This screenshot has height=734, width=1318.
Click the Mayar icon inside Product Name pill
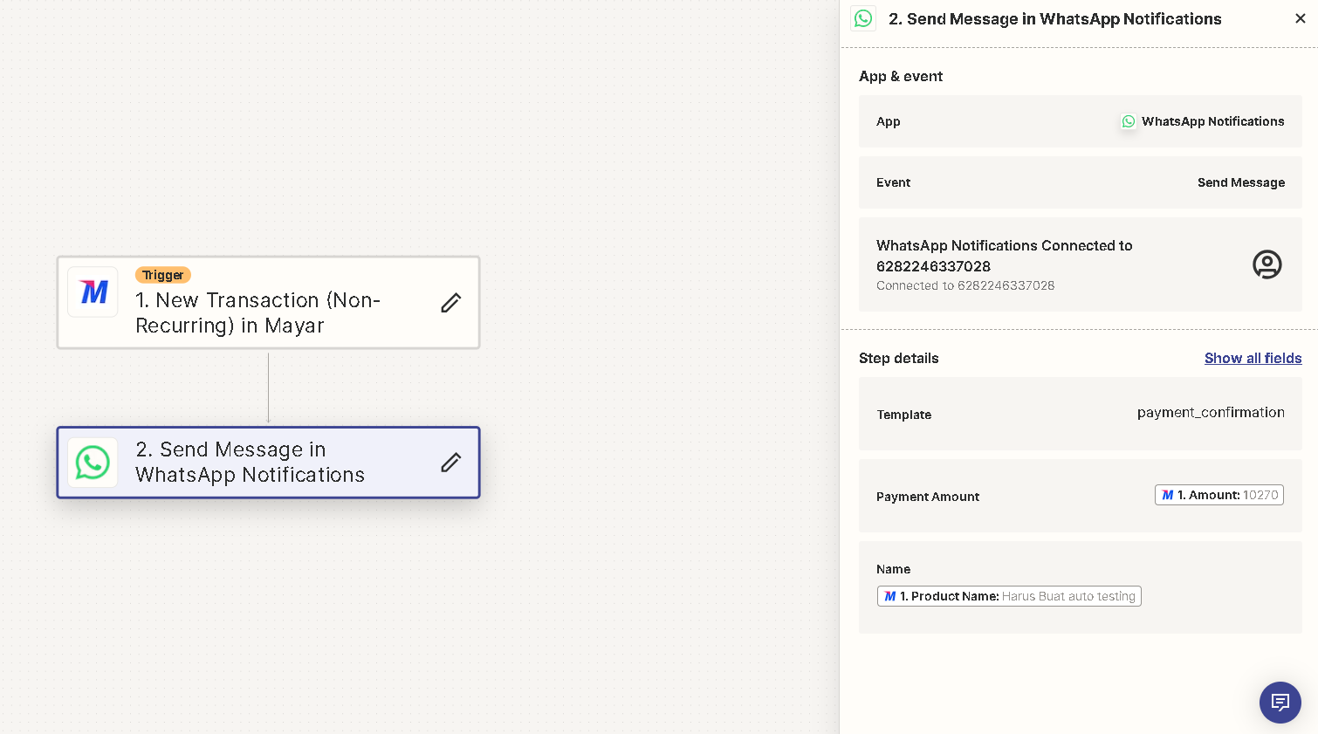[890, 596]
